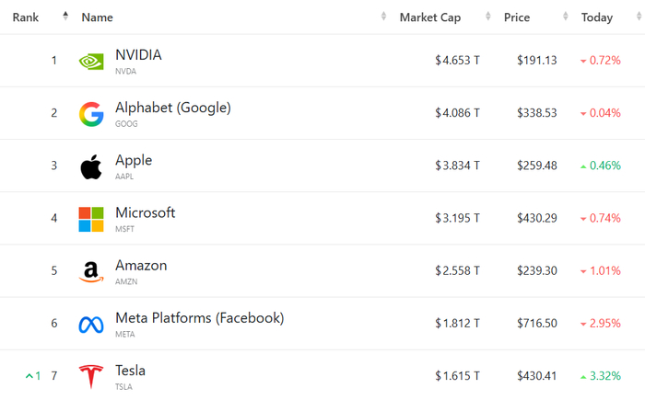Screen dimensions: 645x400
Task: Click the NVIDIA logo icon
Action: [91, 61]
